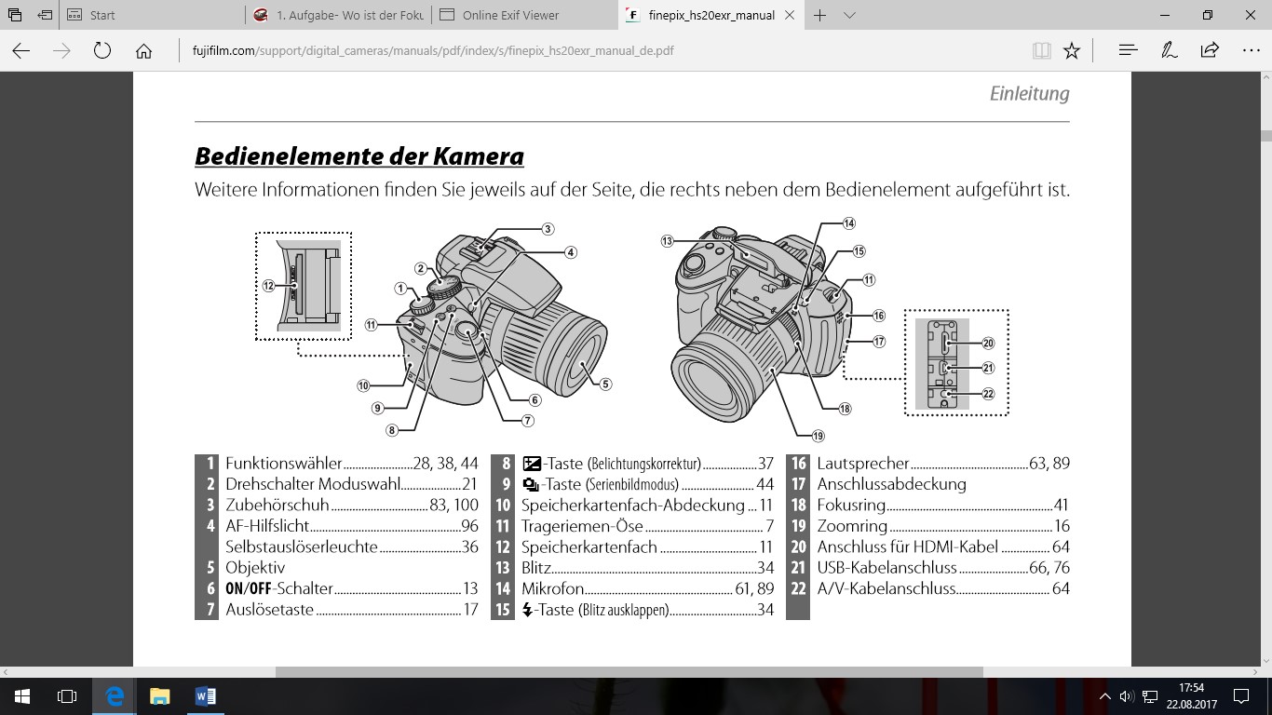Close the finepix_hs20exr_manual tab
1272x715 pixels.
tap(791, 15)
